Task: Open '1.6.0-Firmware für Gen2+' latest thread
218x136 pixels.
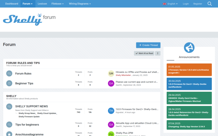Action: coord(137,109)
